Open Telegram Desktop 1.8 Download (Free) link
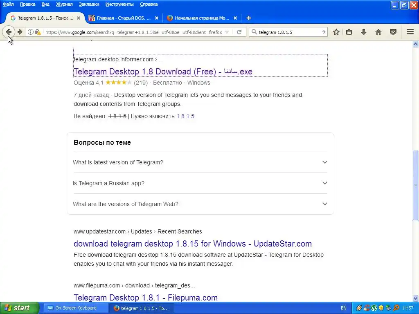Image resolution: width=419 pixels, height=314 pixels. 163,72
